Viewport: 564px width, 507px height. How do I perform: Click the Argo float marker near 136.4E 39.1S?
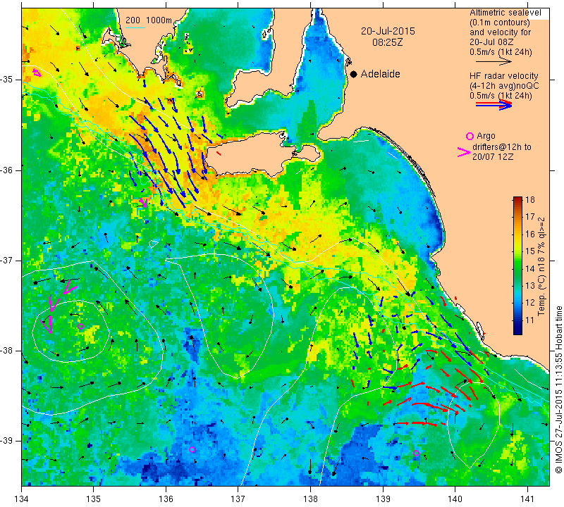coord(192,449)
